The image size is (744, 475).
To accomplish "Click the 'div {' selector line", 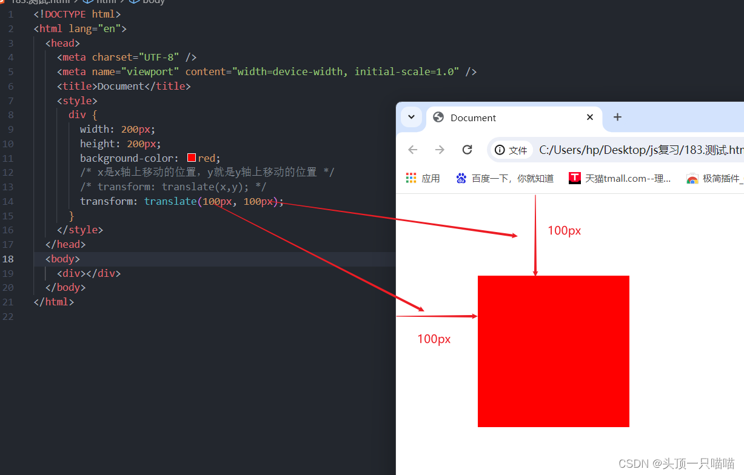I will [x=82, y=115].
